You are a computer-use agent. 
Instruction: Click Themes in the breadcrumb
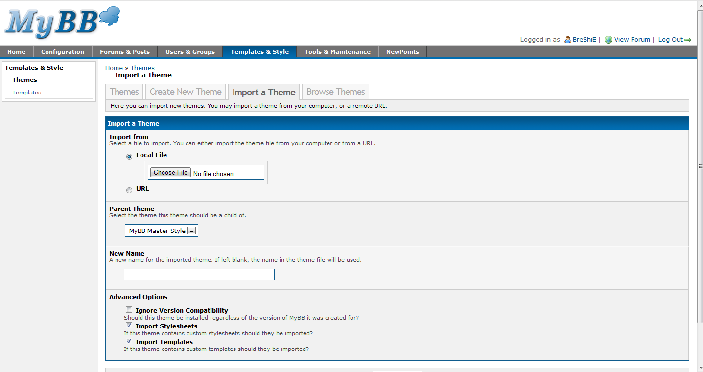click(x=142, y=68)
